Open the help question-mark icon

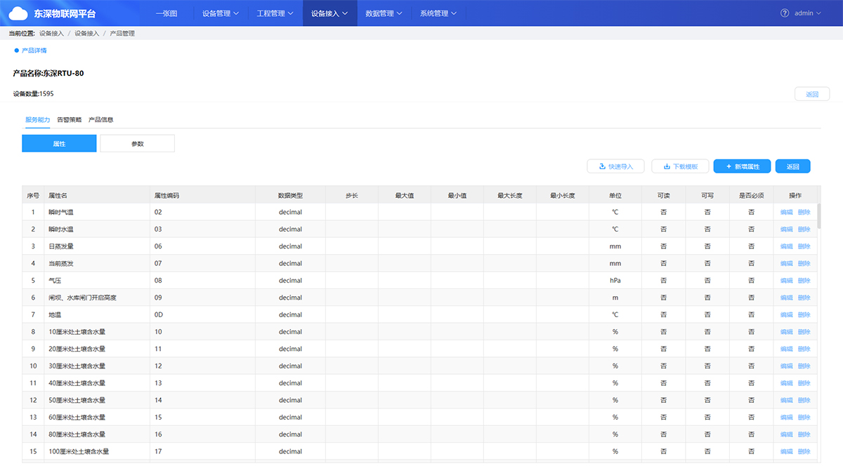coord(785,13)
